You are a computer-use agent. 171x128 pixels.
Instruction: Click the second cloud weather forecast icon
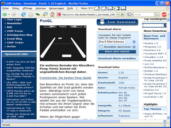coord(104,8)
